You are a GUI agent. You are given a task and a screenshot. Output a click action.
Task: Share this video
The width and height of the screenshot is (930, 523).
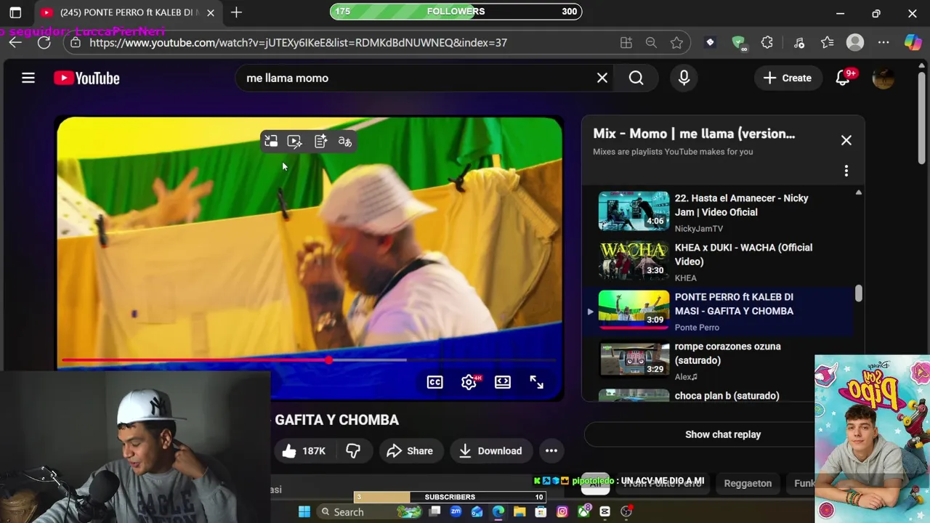410,451
